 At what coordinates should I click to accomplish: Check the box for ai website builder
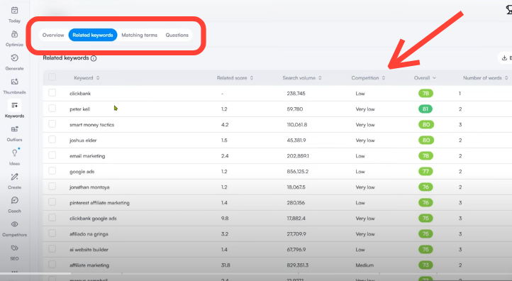coord(52,248)
